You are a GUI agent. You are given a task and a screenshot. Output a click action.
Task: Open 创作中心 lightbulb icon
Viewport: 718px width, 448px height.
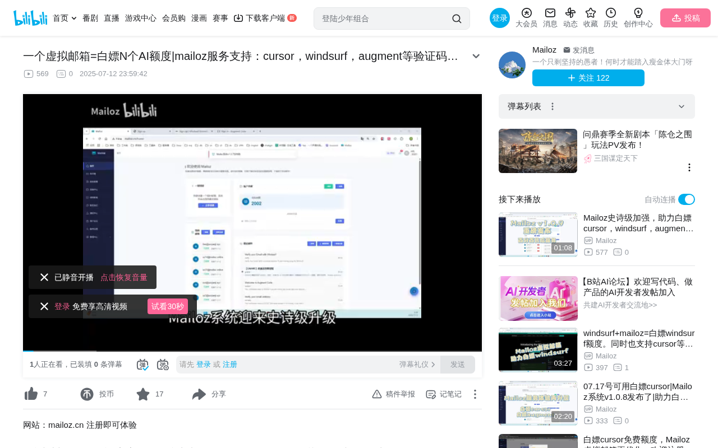point(638,18)
